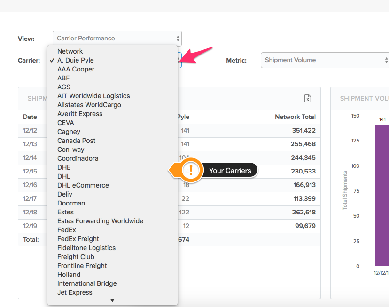Choose AIT Worldwide Logistics

[112, 96]
